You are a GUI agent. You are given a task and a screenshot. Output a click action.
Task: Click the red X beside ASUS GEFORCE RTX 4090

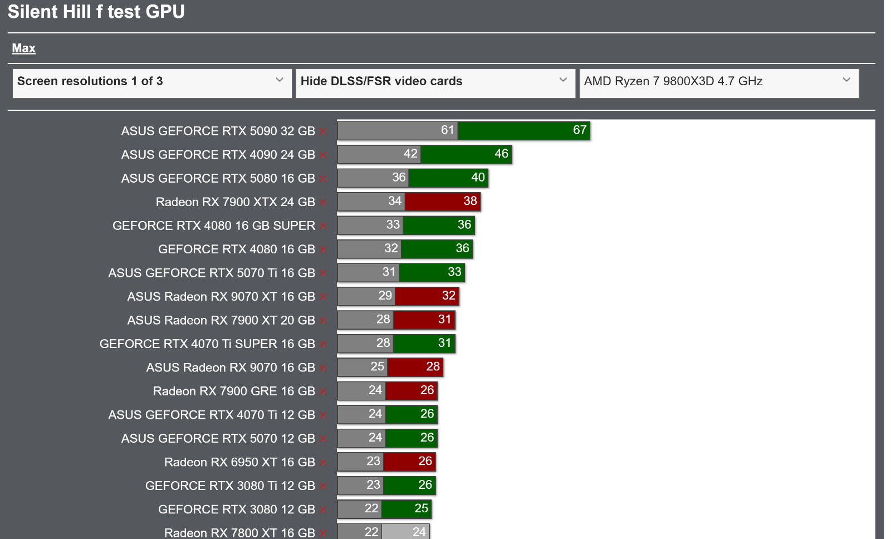[323, 155]
